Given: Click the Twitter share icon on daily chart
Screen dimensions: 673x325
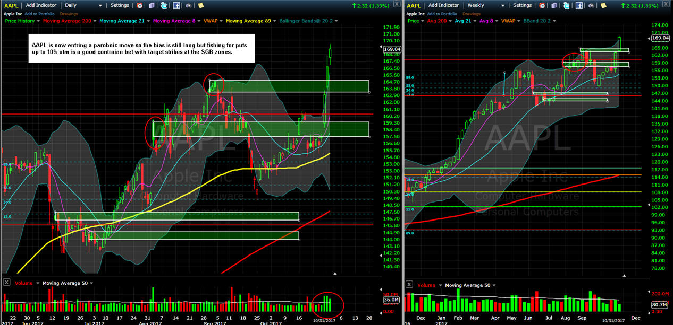Looking at the screenshot, I should coord(164,5).
